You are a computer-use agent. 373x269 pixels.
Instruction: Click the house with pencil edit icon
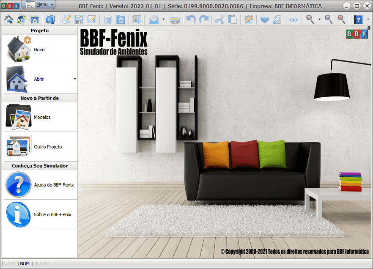249,19
